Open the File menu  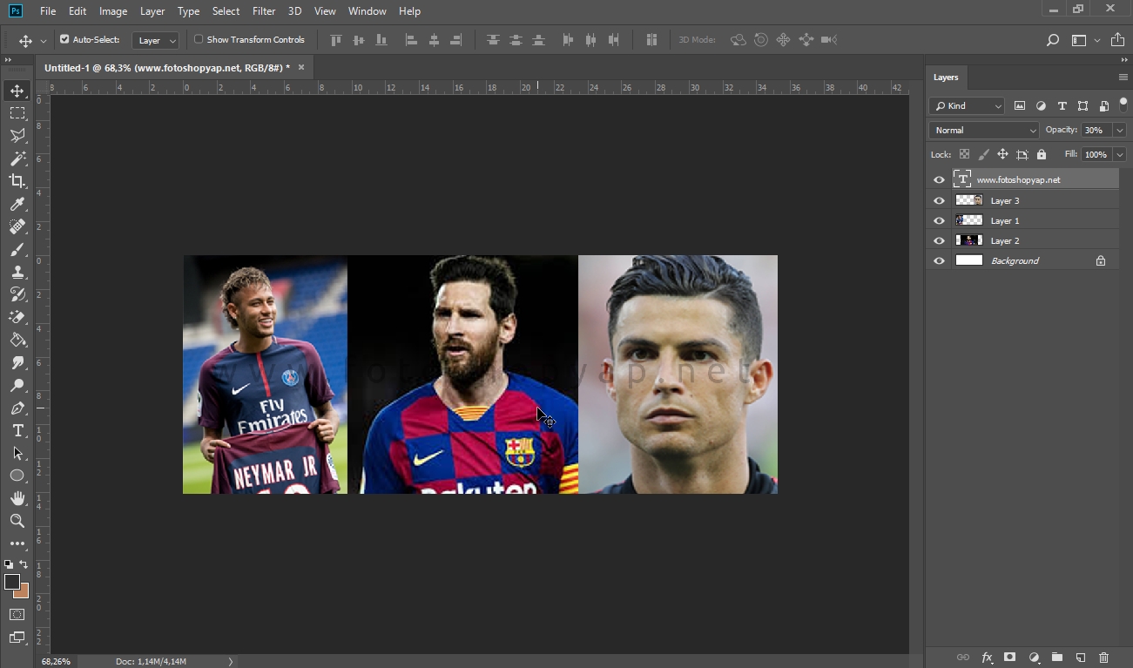point(48,11)
